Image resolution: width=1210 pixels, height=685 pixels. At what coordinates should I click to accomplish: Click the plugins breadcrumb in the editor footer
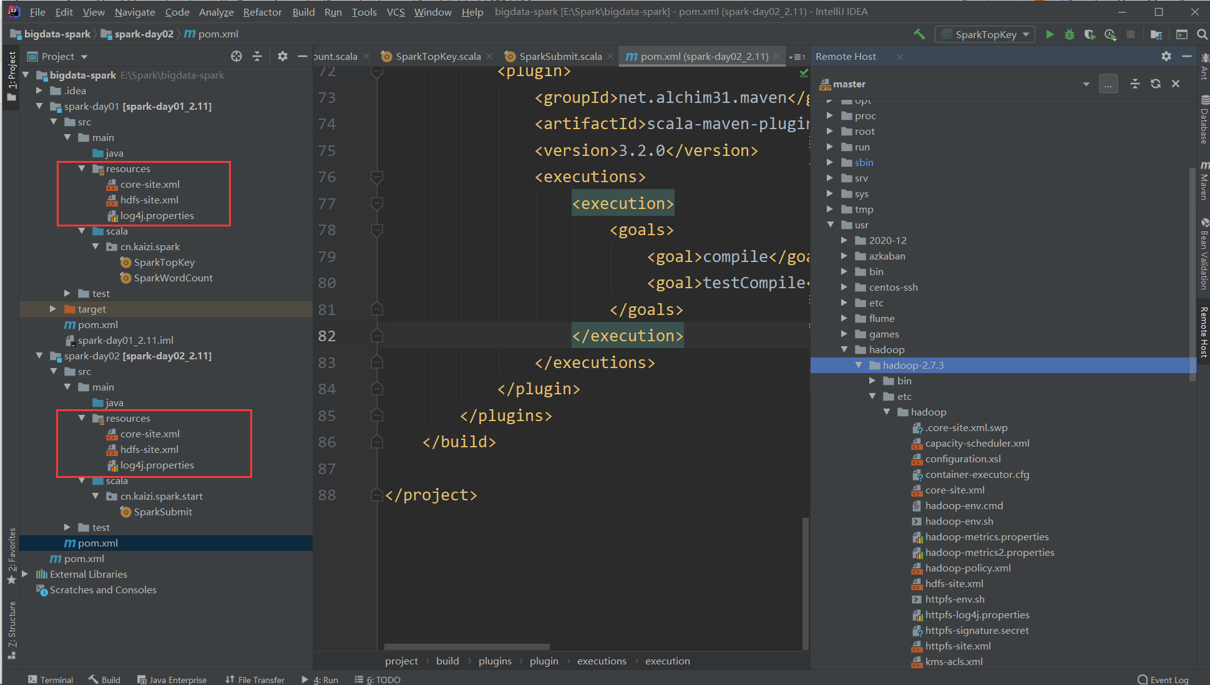coord(495,661)
